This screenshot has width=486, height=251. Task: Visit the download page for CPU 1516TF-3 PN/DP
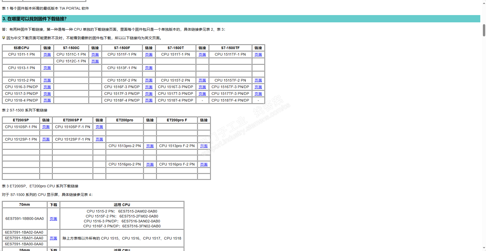258,87
